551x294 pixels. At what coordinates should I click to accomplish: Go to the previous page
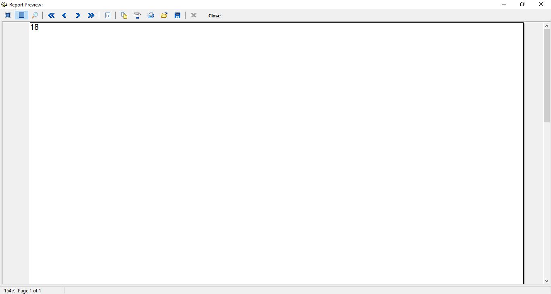(64, 15)
